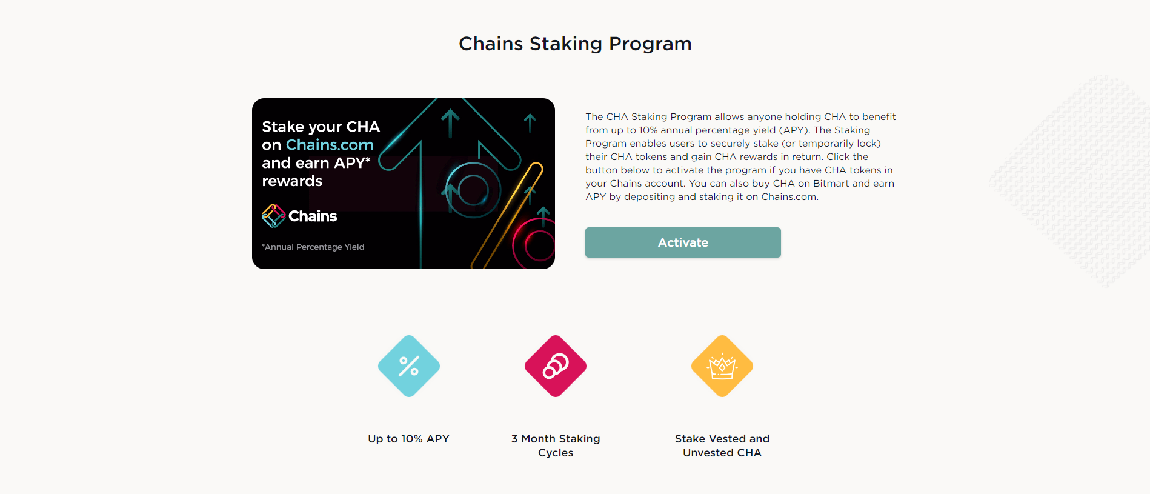
Task: Click the Chains logo in the banner
Action: click(x=299, y=216)
